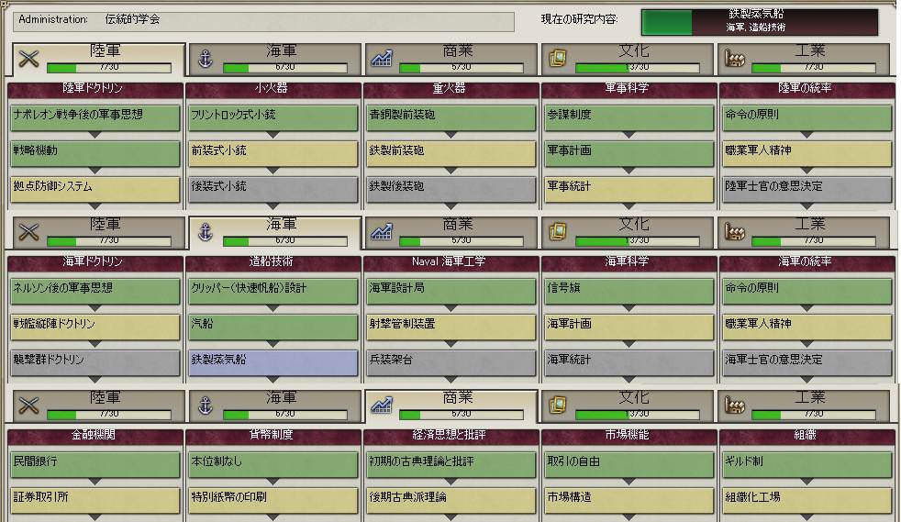Click anchor icon above 小火器 column
The height and width of the screenshot is (522, 901).
(x=206, y=59)
